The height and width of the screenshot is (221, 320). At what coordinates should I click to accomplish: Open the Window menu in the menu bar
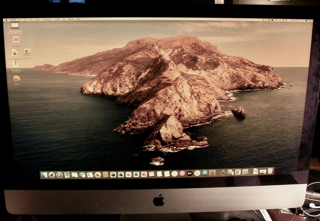(70, 19)
